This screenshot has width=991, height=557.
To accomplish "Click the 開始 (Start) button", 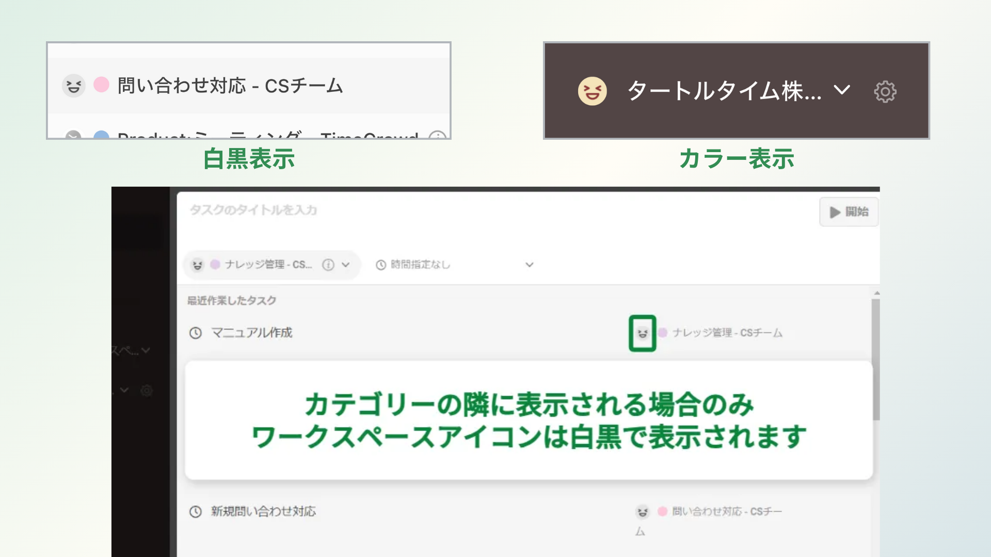I will coord(849,211).
